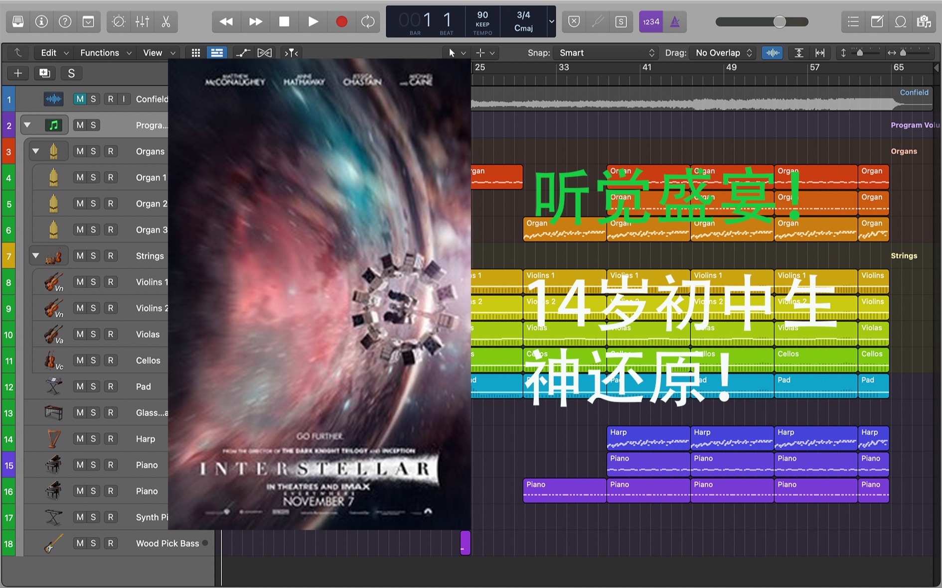The height and width of the screenshot is (588, 942).
Task: Click the Rewind transport button
Action: (x=226, y=21)
